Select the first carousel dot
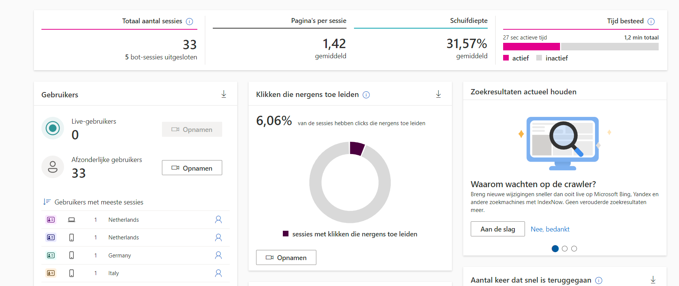The width and height of the screenshot is (679, 286). pyautogui.click(x=555, y=248)
